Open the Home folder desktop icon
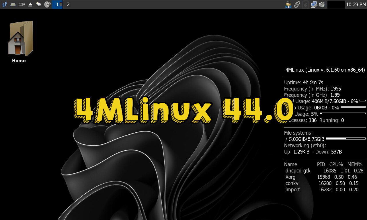Viewport: 367px width, 220px height. tap(20, 38)
